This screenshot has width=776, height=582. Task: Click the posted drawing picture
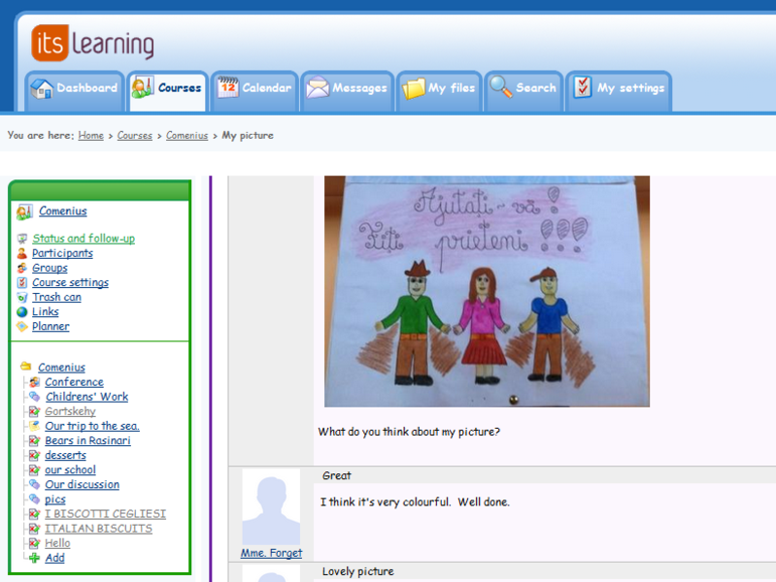tap(487, 291)
